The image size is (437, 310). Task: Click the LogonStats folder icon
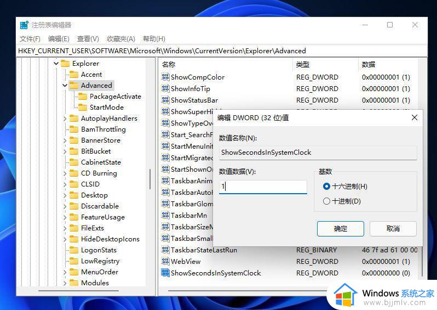click(74, 250)
